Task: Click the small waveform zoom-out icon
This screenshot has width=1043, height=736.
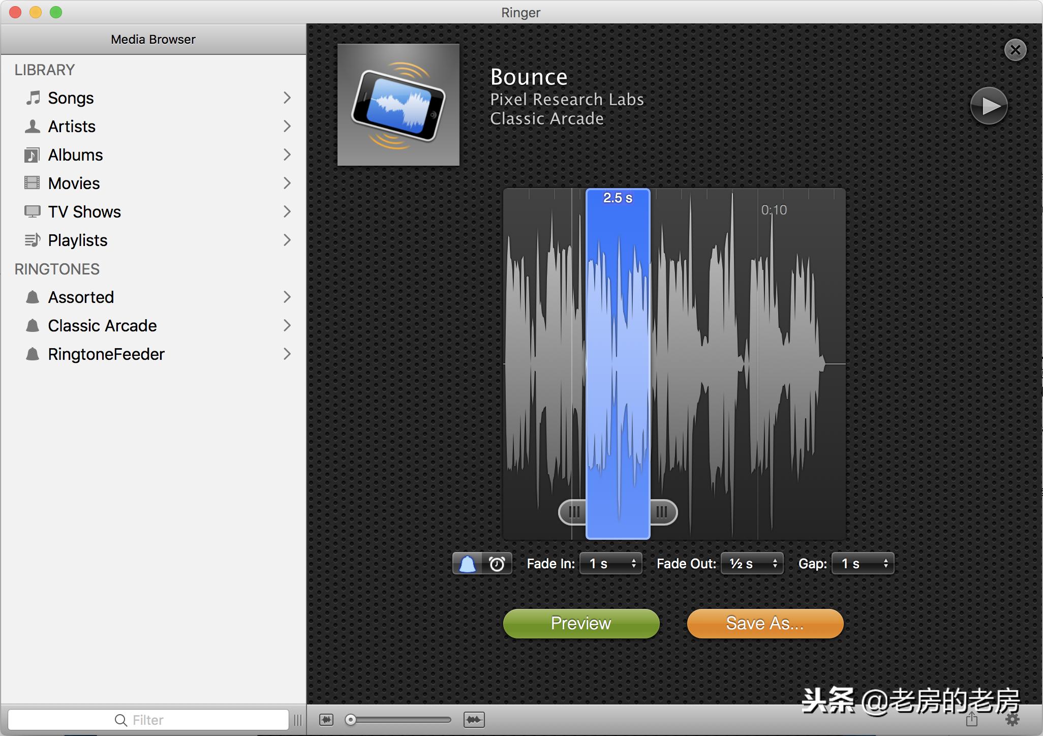Action: tap(326, 720)
